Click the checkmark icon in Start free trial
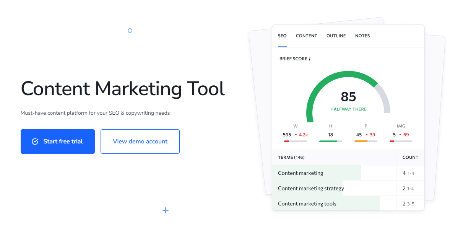 (35, 141)
